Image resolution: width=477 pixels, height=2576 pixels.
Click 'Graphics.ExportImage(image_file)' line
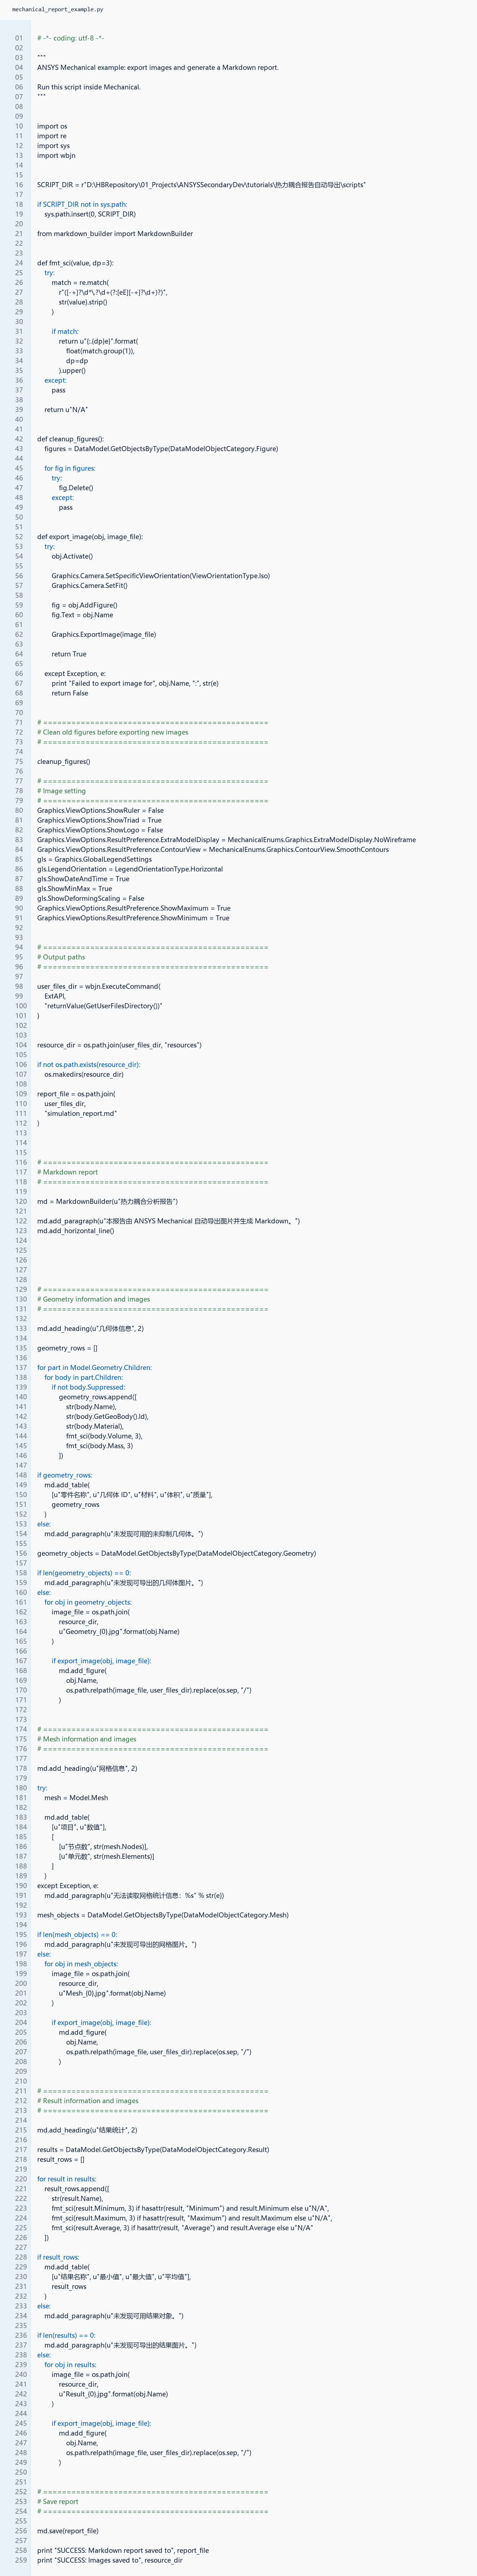click(x=104, y=634)
